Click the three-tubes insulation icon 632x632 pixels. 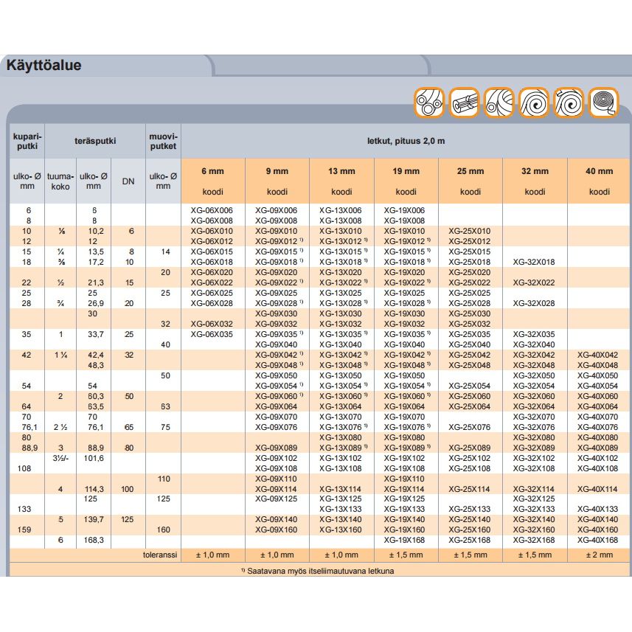coord(428,103)
